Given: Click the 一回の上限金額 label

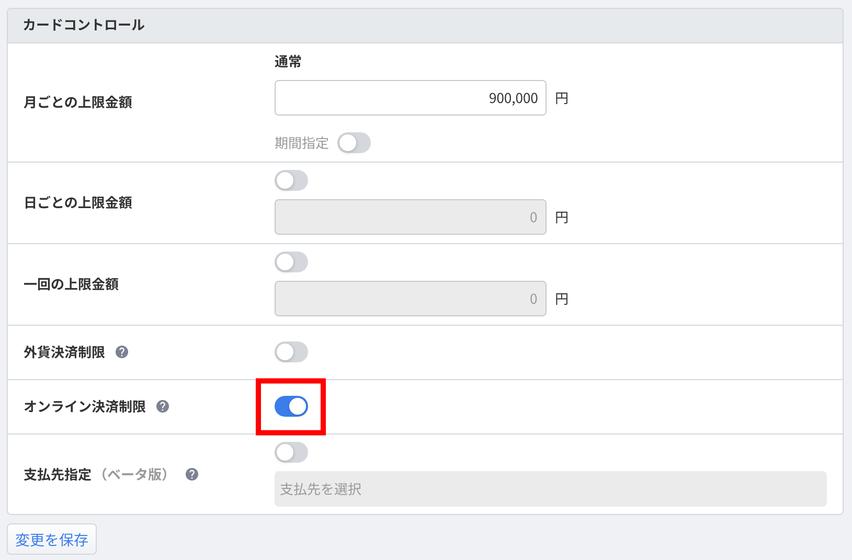Looking at the screenshot, I should (71, 284).
